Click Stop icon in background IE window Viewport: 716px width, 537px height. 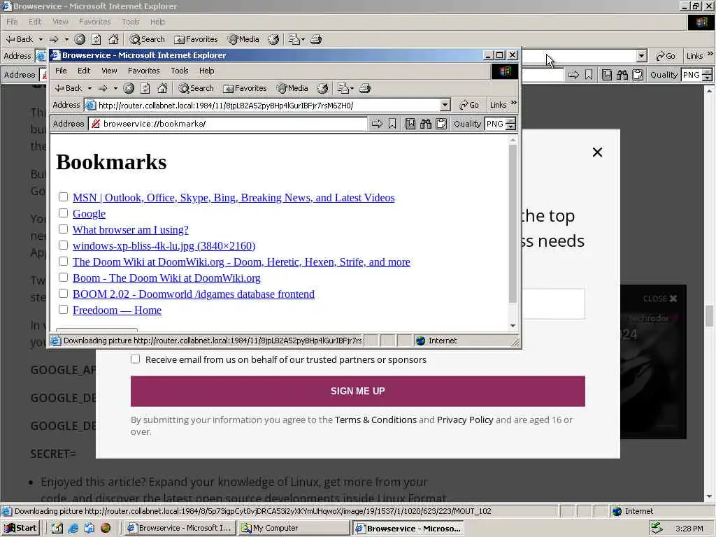point(80,39)
